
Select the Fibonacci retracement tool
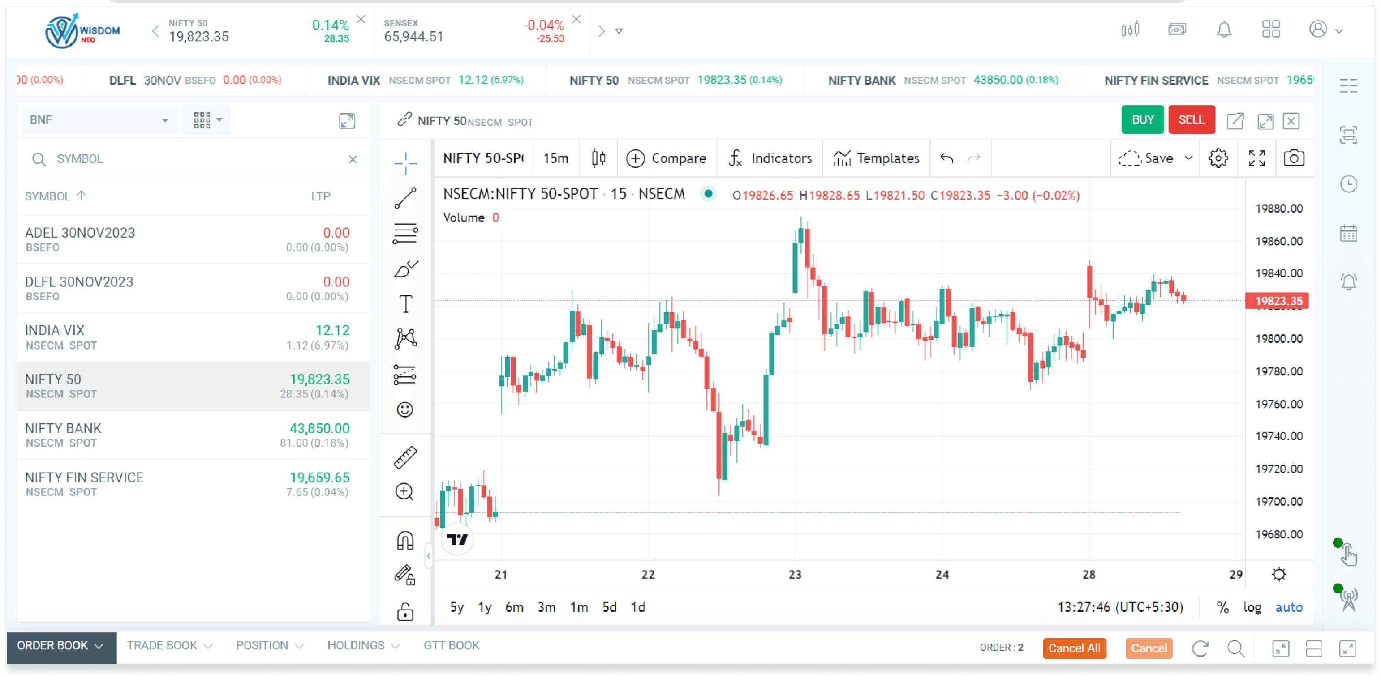point(405,234)
